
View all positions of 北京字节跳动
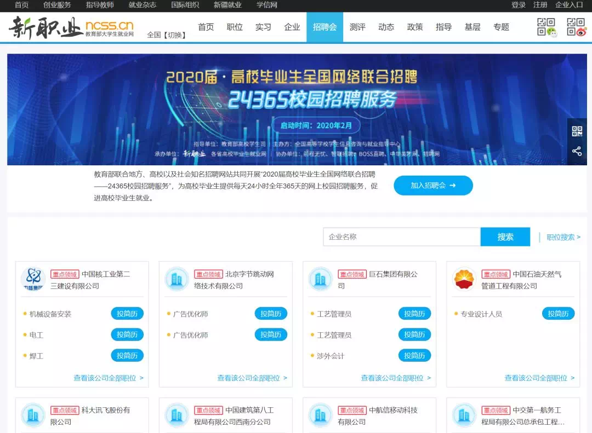click(252, 378)
